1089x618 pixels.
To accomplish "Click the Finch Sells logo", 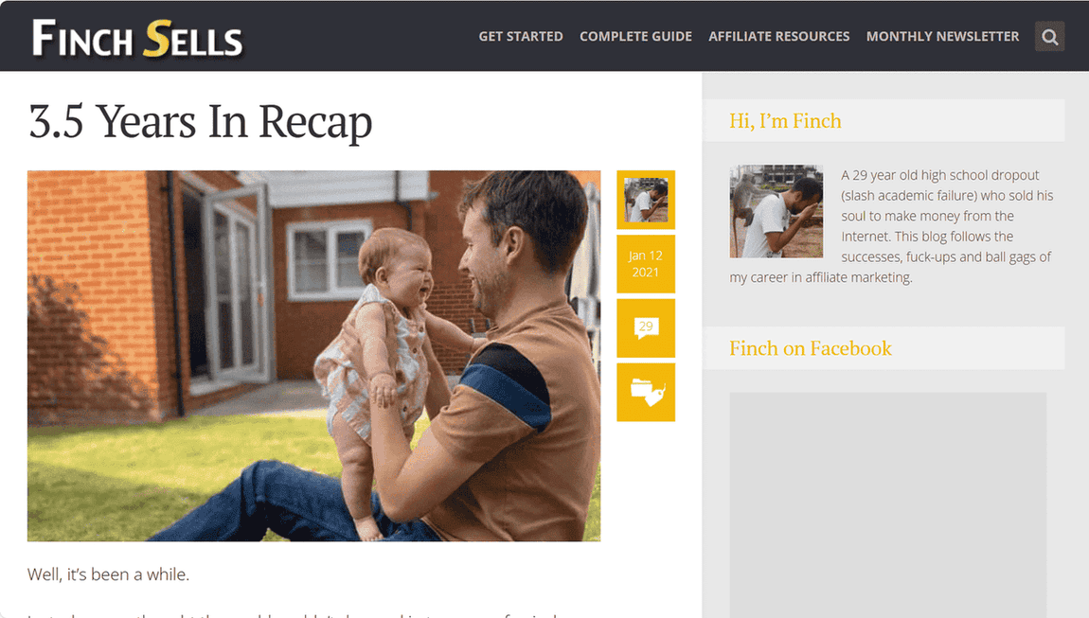I will 137,38.
